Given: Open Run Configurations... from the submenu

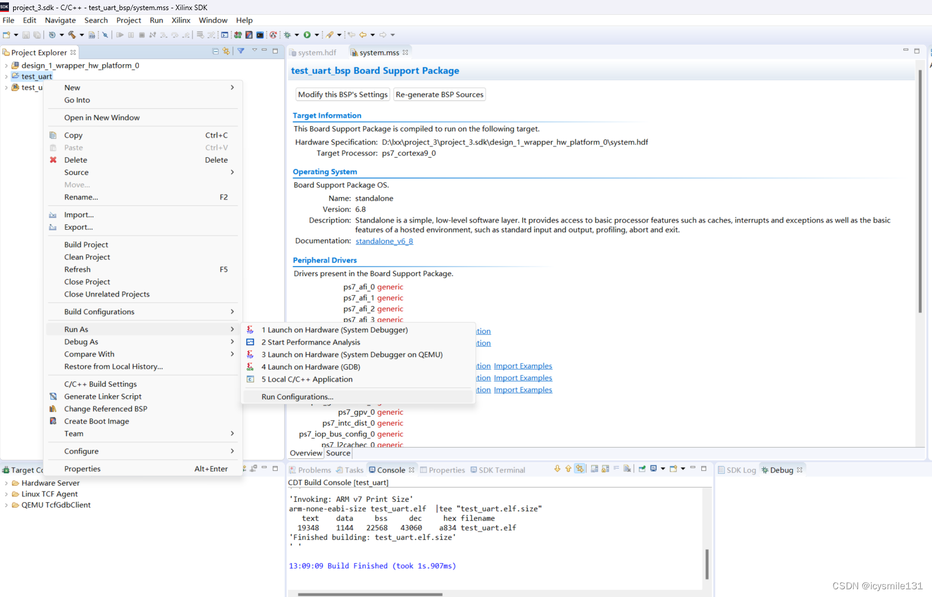Looking at the screenshot, I should point(358,397).
